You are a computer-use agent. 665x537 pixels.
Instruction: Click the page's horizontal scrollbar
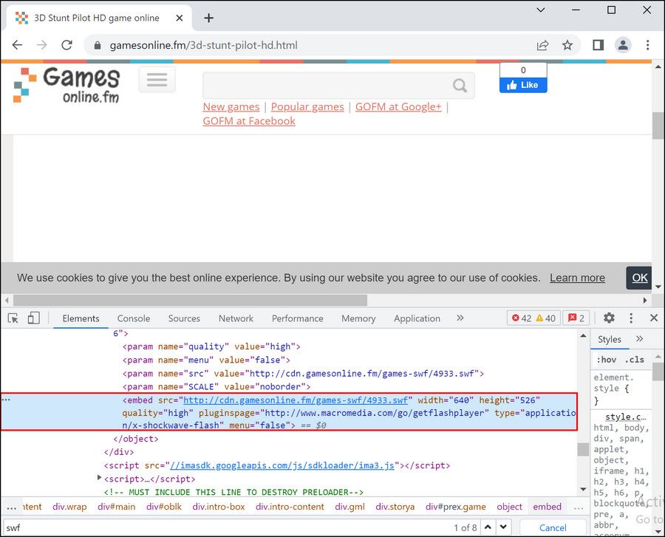coord(190,301)
